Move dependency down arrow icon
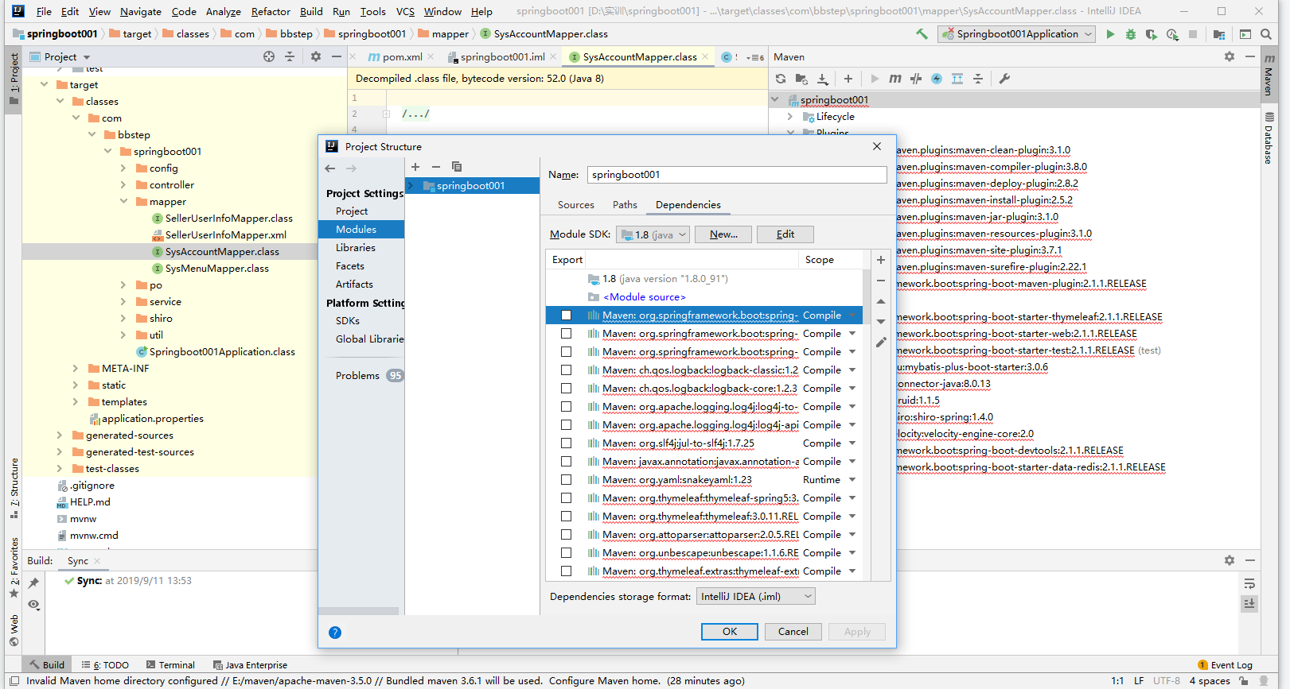This screenshot has width=1290, height=689. pyautogui.click(x=881, y=322)
